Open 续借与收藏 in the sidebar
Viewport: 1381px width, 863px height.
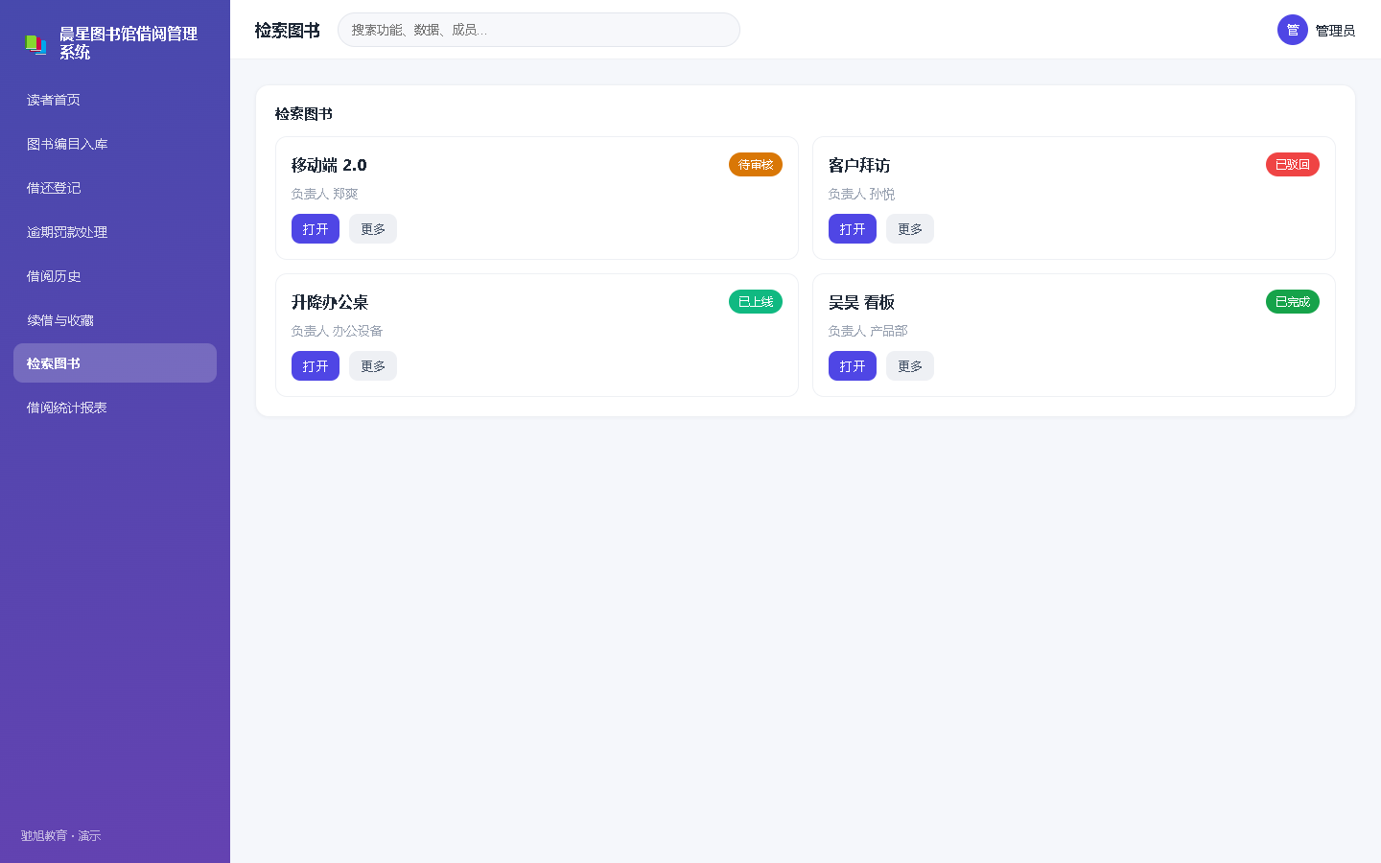point(115,320)
